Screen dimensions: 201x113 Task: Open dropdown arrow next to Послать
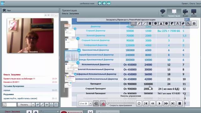tap(33, 105)
